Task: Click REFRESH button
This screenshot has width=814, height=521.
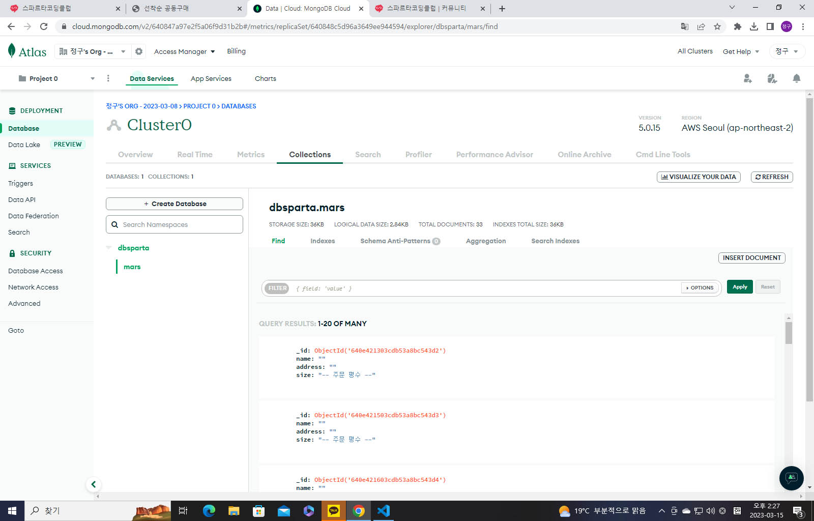Action: (772, 177)
